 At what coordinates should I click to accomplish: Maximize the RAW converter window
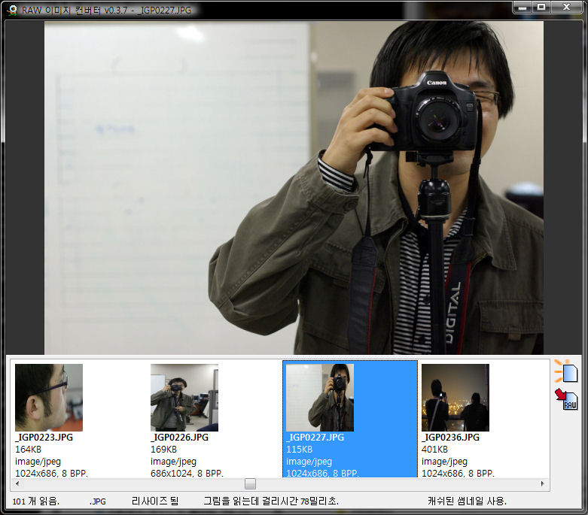(541, 7)
